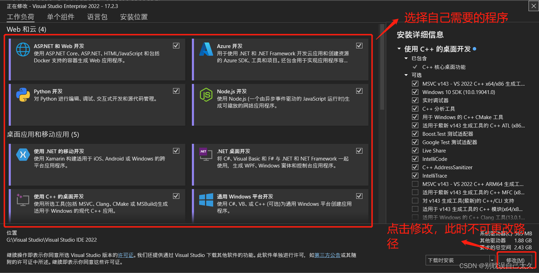Uncheck MSVC v143 x64/x86 build tools option
The height and width of the screenshot is (273, 539).
coord(415,84)
